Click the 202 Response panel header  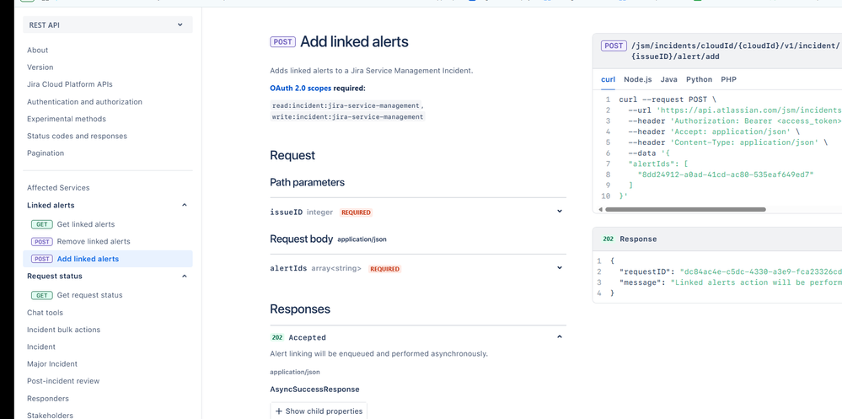(717, 239)
